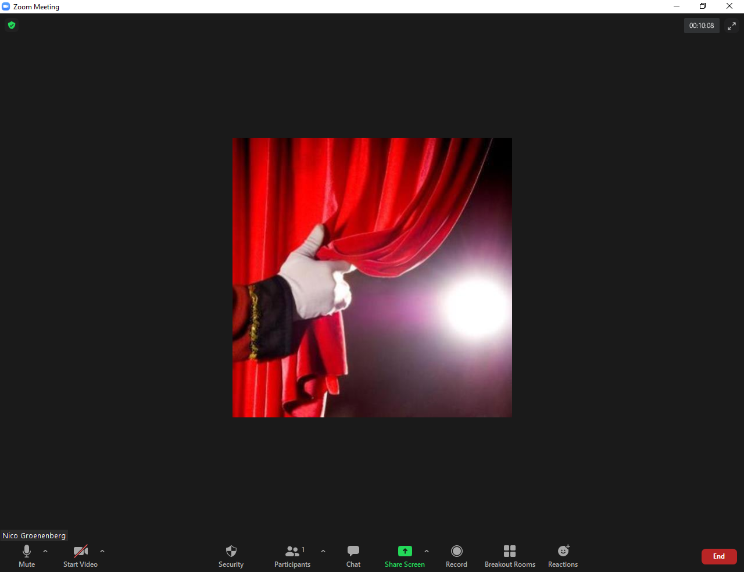Start Video camera button
Image resolution: width=744 pixels, height=572 pixels.
click(80, 556)
